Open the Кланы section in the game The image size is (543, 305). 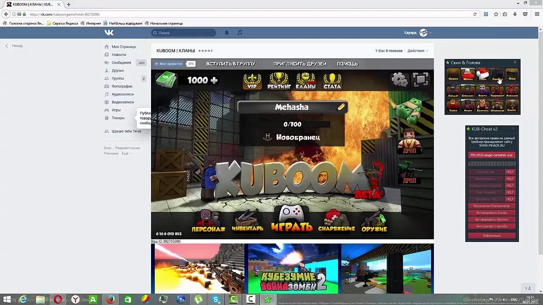305,80
